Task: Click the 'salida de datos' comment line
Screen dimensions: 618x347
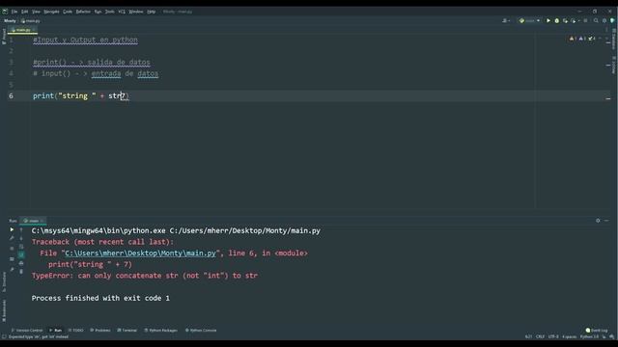Action: [92, 62]
